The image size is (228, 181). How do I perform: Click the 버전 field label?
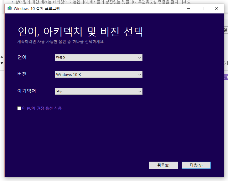click(22, 74)
